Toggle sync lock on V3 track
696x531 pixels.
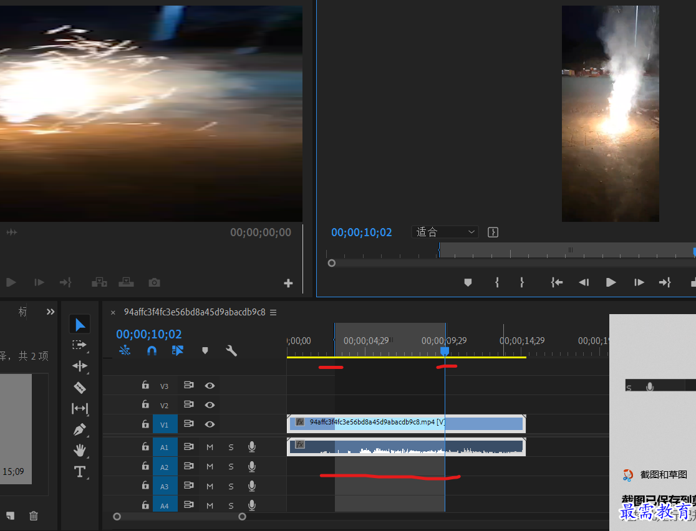point(188,385)
